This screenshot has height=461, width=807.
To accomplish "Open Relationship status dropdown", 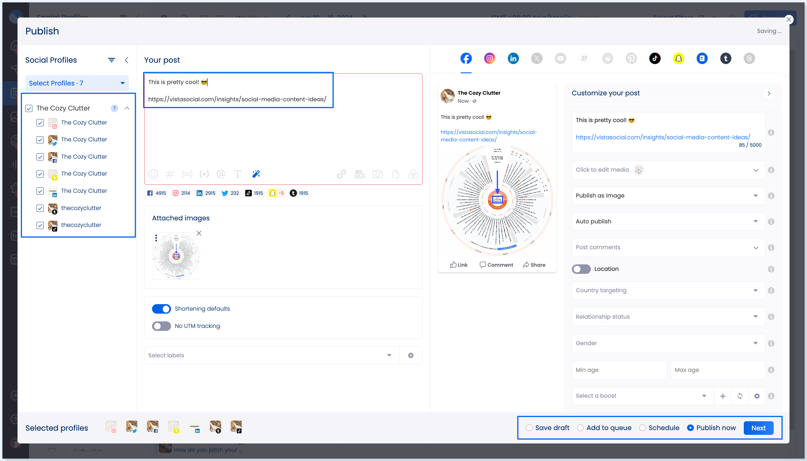I will tap(668, 317).
